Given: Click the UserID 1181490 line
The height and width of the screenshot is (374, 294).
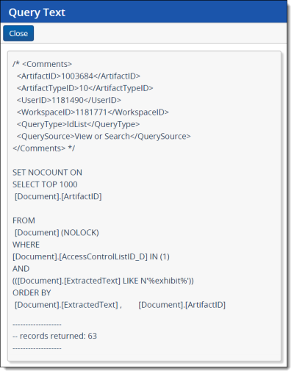Looking at the screenshot, I should click(69, 100).
